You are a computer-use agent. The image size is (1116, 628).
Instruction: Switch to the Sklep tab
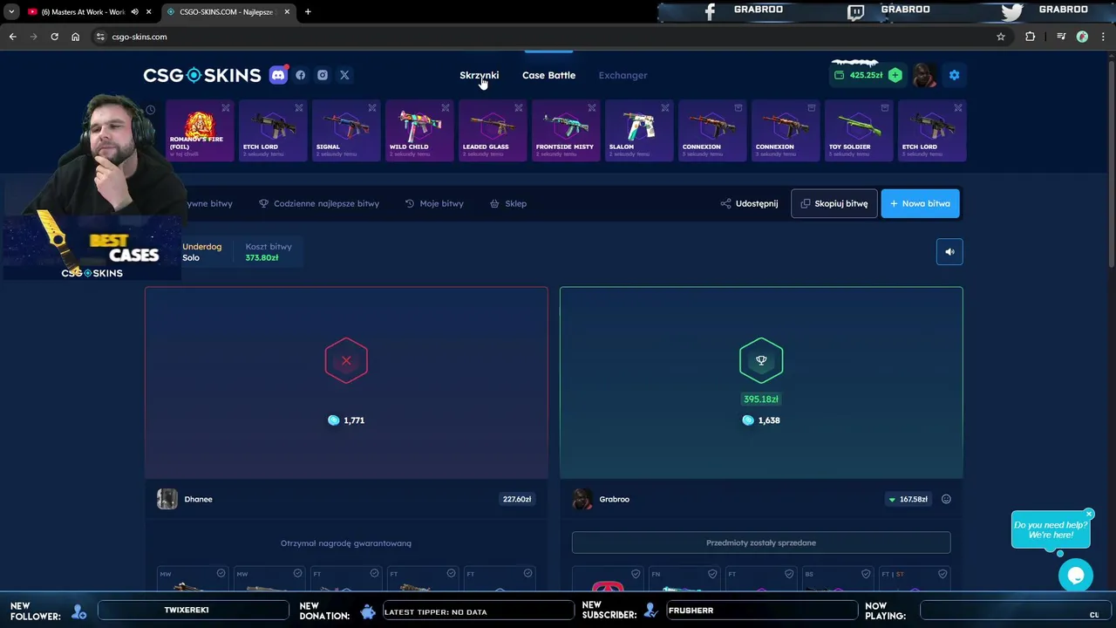pyautogui.click(x=508, y=203)
